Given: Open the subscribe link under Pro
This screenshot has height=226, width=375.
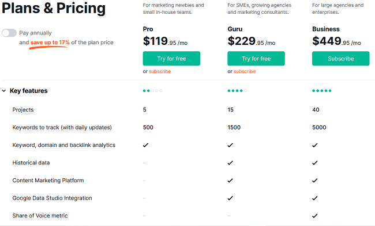Looking at the screenshot, I should point(160,71).
